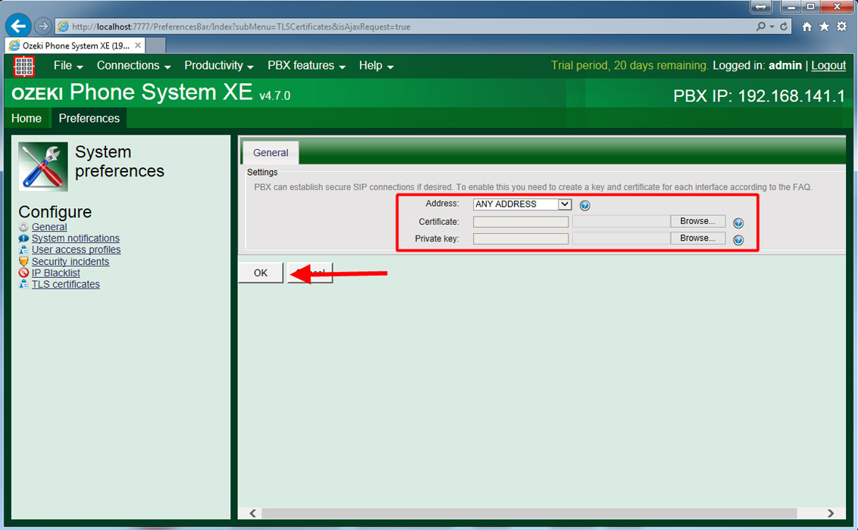Click the OK button

click(x=261, y=273)
